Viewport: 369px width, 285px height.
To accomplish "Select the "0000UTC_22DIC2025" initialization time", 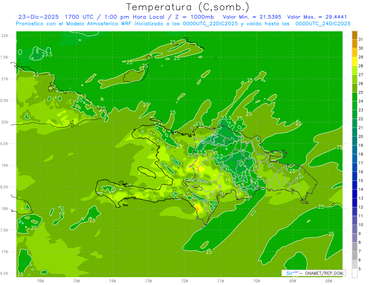I will coord(210,24).
